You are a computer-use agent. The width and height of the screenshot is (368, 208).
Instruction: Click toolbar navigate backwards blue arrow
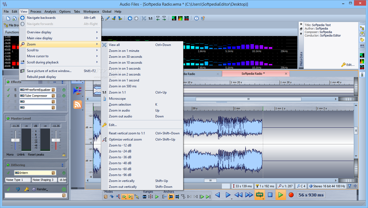tap(130, 18)
